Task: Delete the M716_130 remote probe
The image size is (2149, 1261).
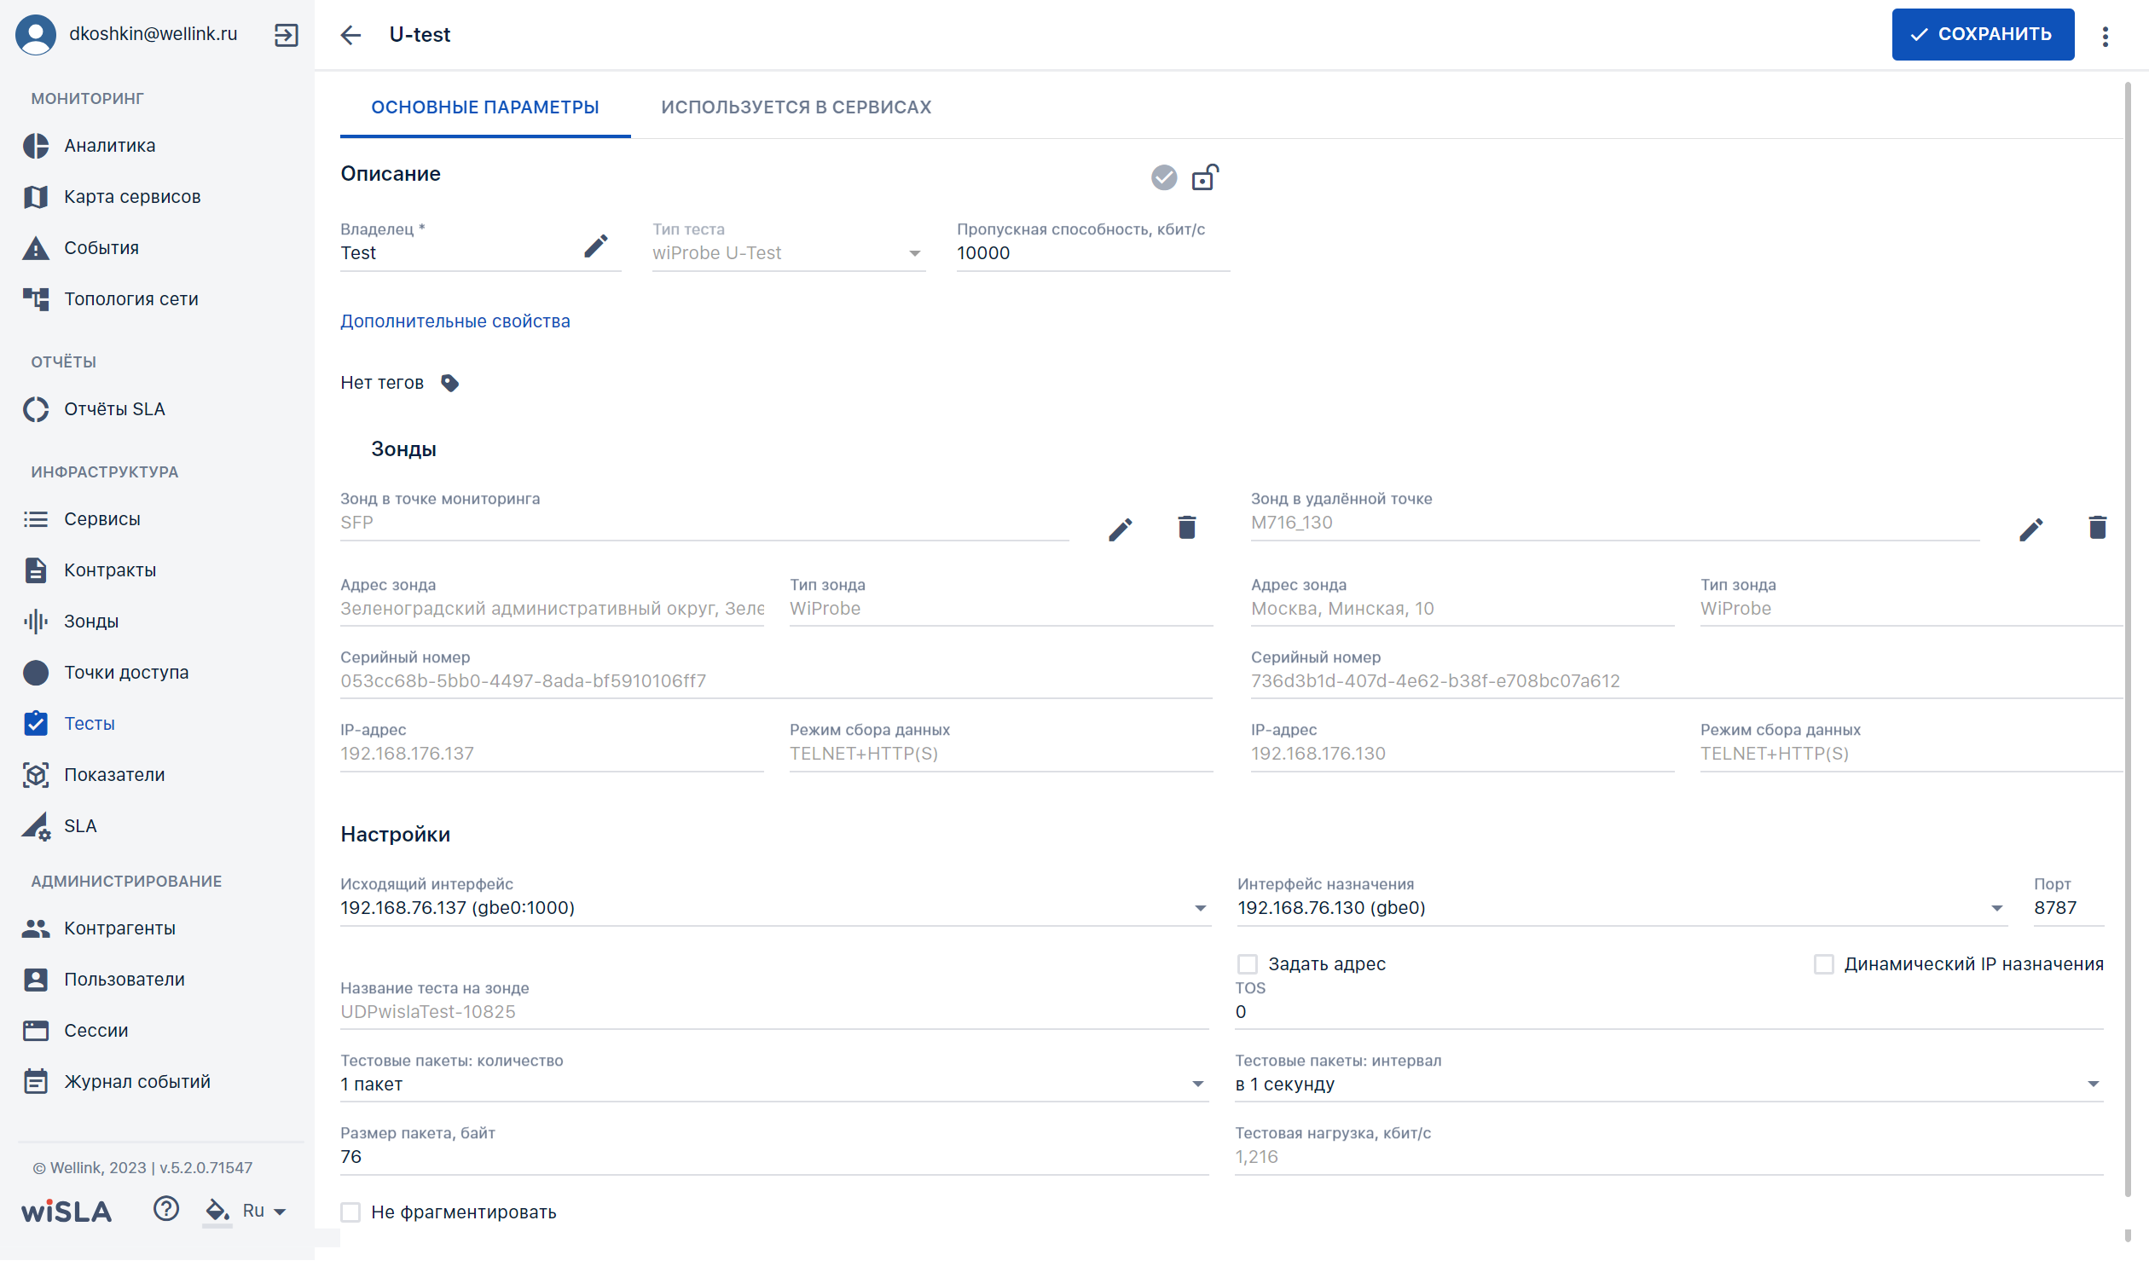Action: pyautogui.click(x=2098, y=528)
